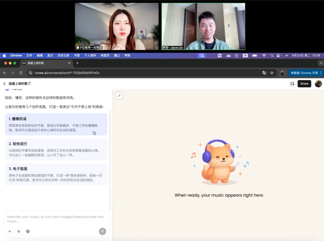Click the Share button

(x=304, y=84)
